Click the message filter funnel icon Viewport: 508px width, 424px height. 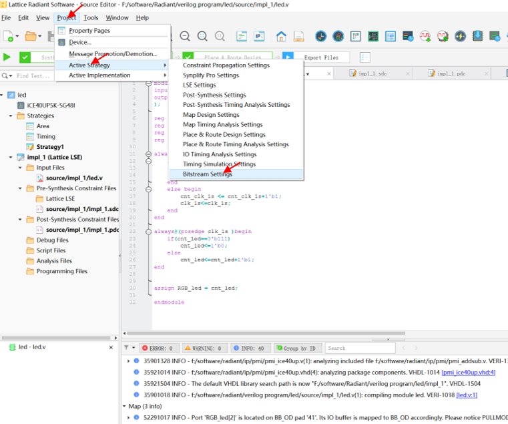click(x=126, y=348)
